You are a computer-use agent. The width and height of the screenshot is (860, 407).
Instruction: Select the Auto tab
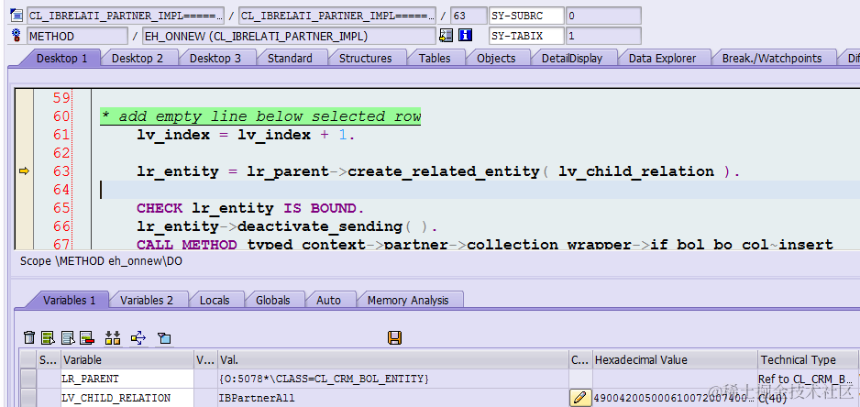click(328, 300)
